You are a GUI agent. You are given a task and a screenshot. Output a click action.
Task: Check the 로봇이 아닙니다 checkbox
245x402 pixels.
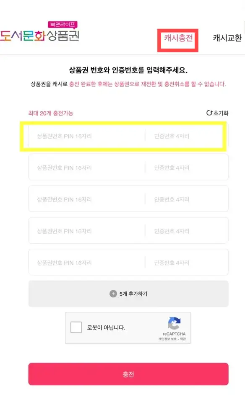(76, 328)
